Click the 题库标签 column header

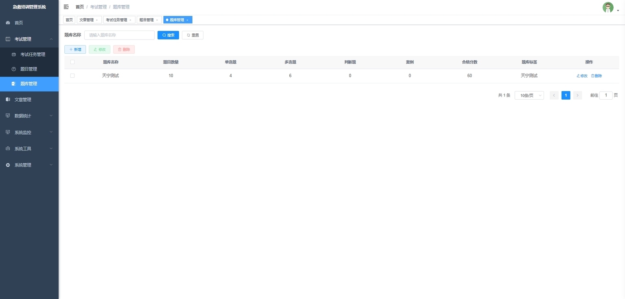(529, 62)
